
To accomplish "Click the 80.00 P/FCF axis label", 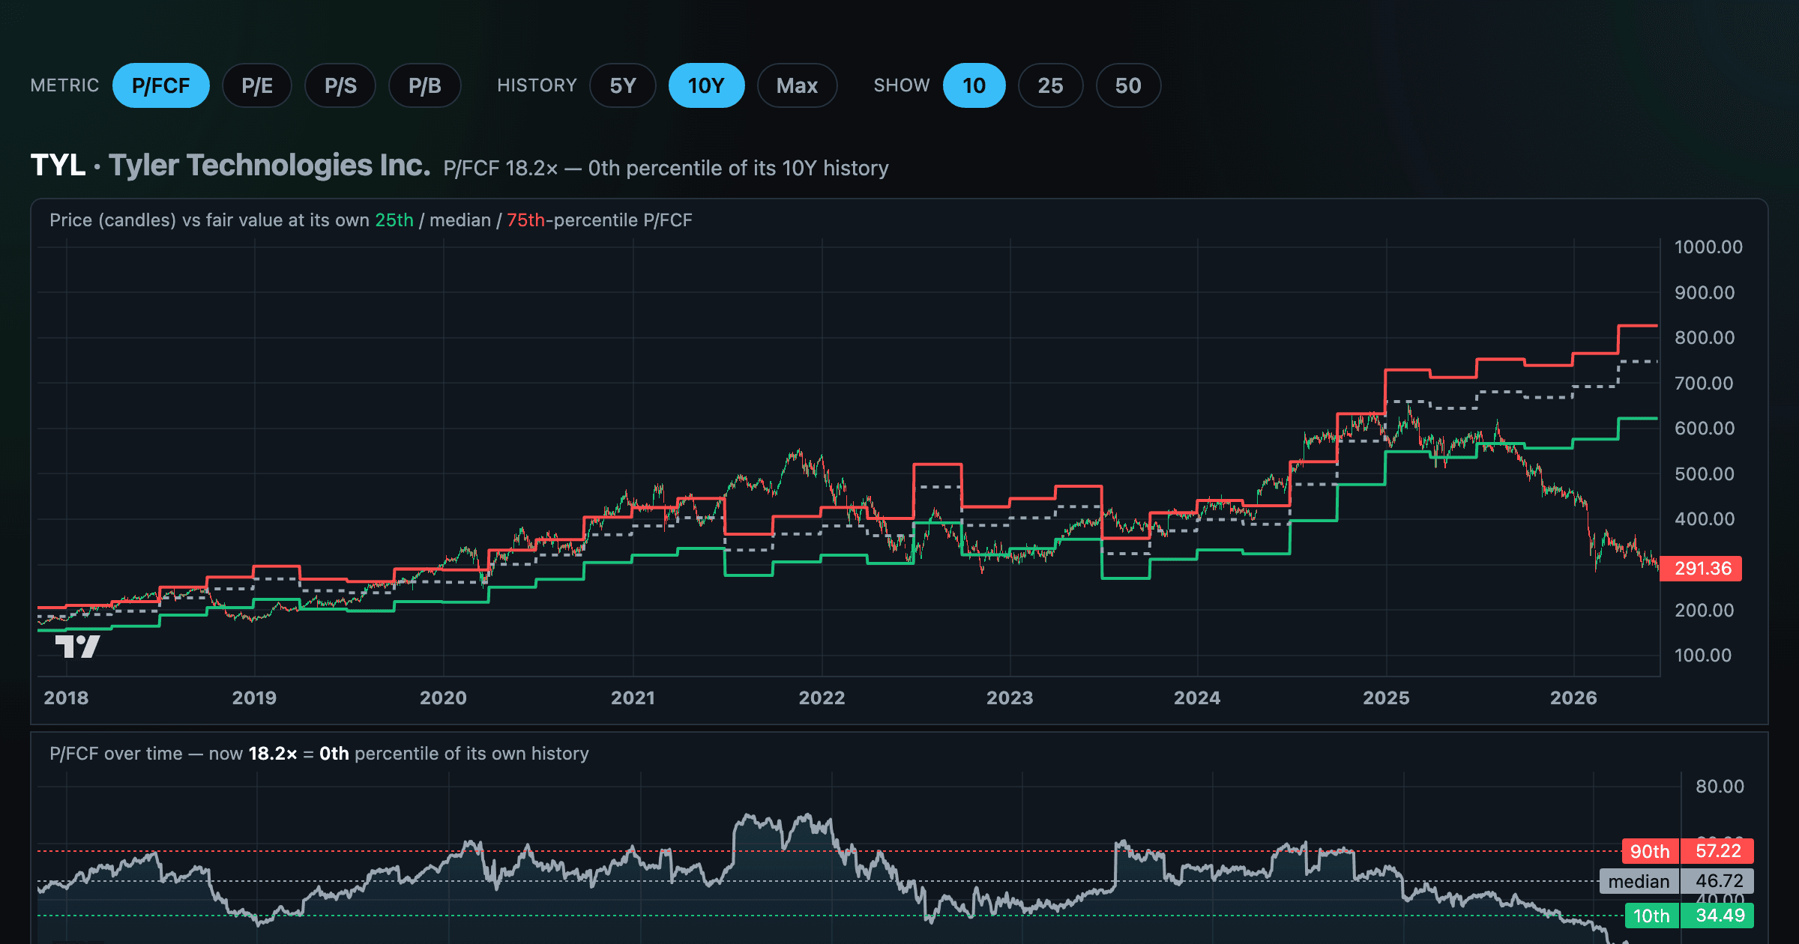I will coord(1720,787).
